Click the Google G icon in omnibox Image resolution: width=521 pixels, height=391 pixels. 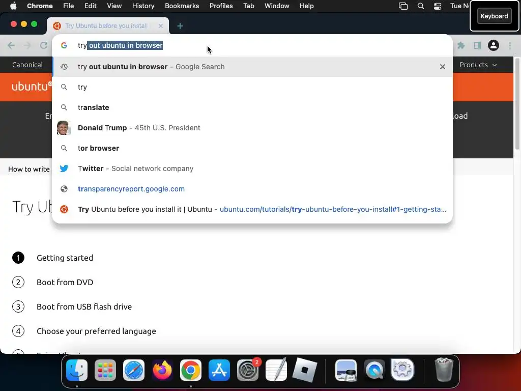[64, 45]
